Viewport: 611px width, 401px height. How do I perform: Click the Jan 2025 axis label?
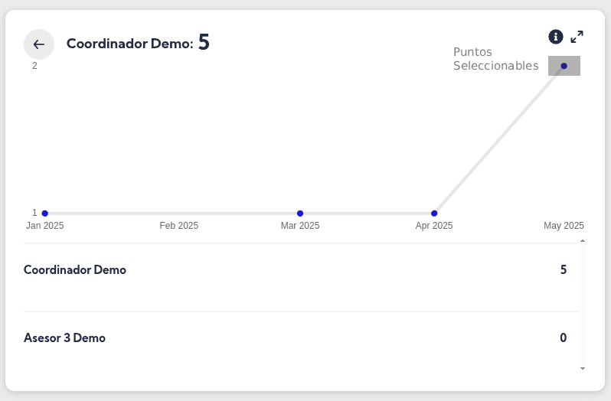[45, 226]
